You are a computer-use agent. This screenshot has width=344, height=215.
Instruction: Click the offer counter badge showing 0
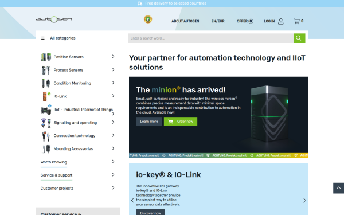tap(251, 21)
